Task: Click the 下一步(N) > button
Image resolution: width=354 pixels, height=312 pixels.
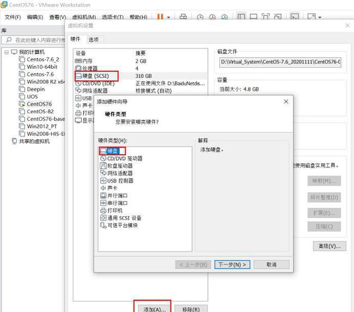Action: coord(232,265)
